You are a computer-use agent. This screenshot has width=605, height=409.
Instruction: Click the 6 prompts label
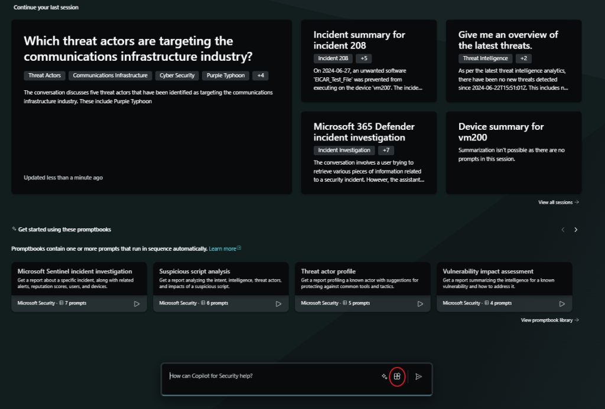coord(217,303)
